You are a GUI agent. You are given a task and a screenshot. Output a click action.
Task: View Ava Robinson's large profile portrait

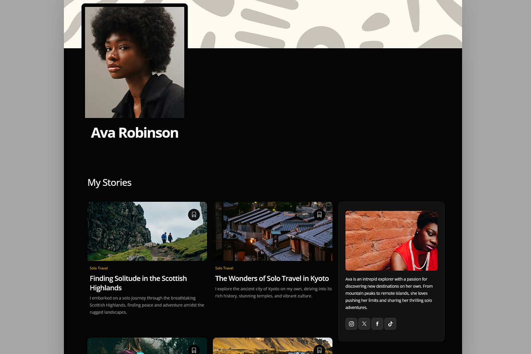135,62
